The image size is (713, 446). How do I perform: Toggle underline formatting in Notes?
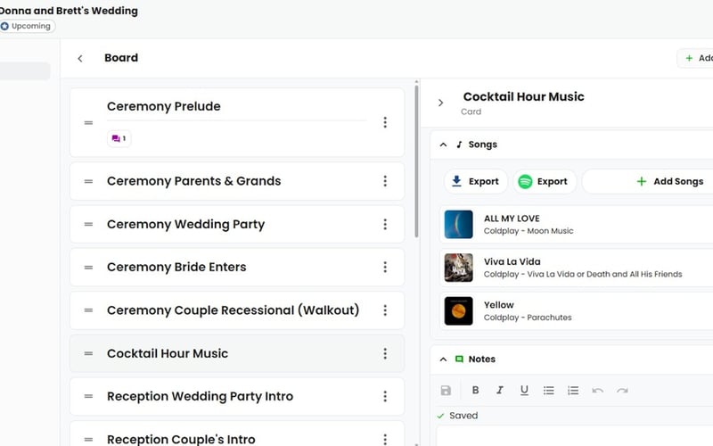point(524,390)
